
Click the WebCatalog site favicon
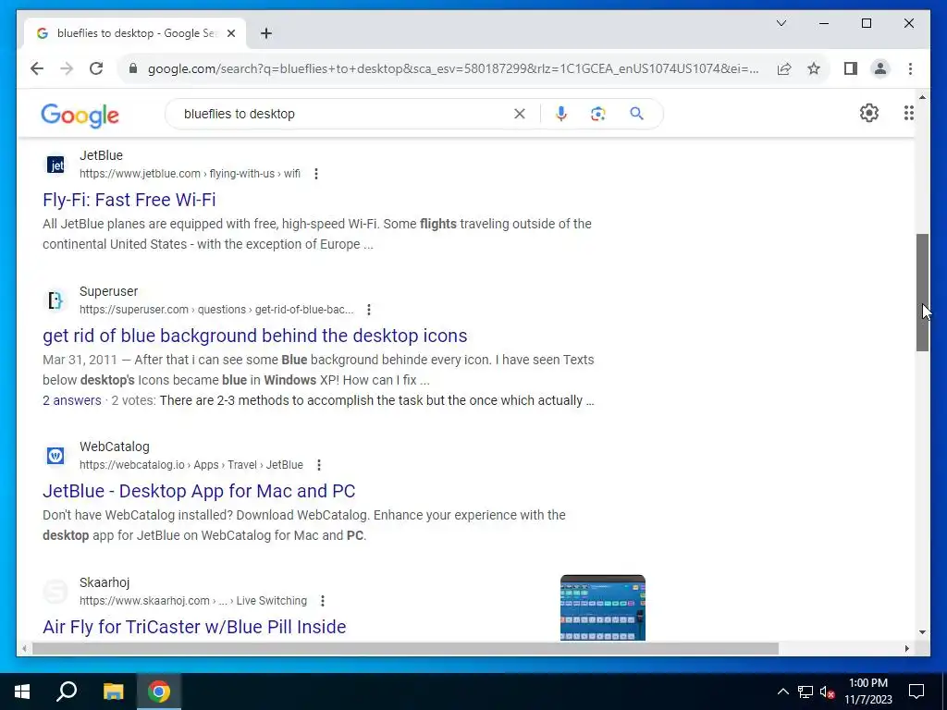[x=55, y=455]
